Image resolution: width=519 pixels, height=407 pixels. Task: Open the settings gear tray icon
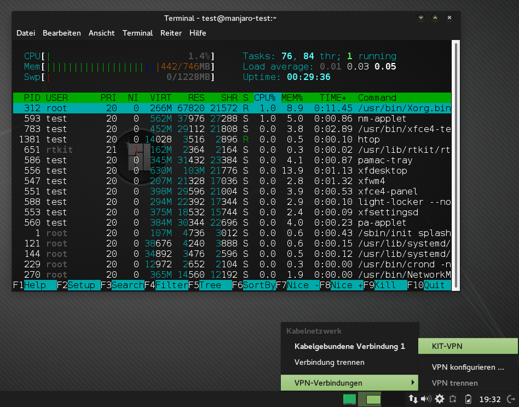(439, 399)
